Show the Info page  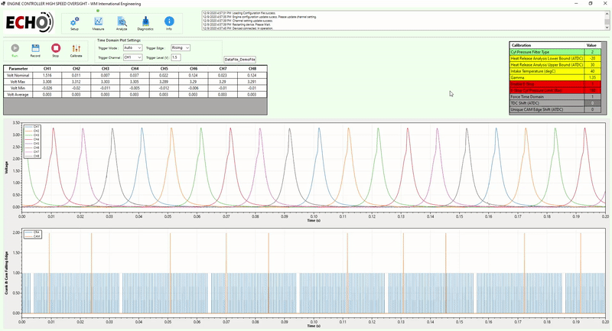(169, 24)
